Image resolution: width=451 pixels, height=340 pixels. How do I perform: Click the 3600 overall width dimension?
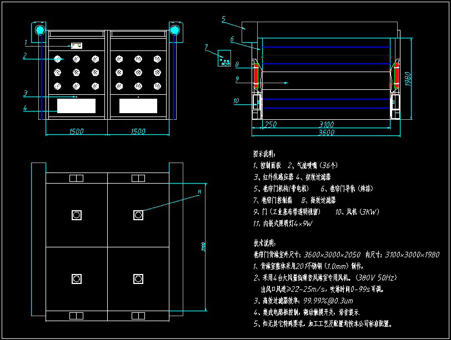click(326, 133)
